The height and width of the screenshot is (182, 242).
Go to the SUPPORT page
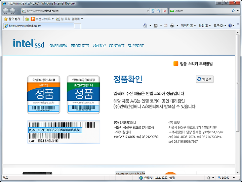tap(136, 46)
